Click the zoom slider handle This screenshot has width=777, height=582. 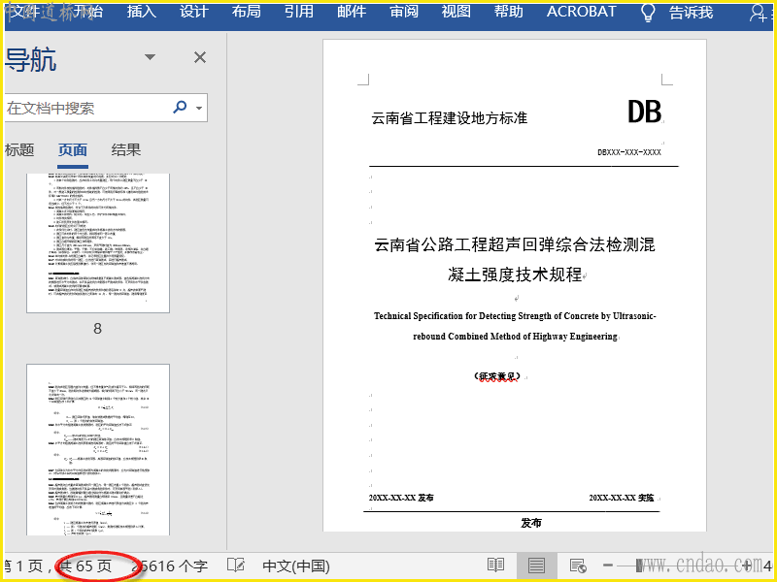point(639,565)
